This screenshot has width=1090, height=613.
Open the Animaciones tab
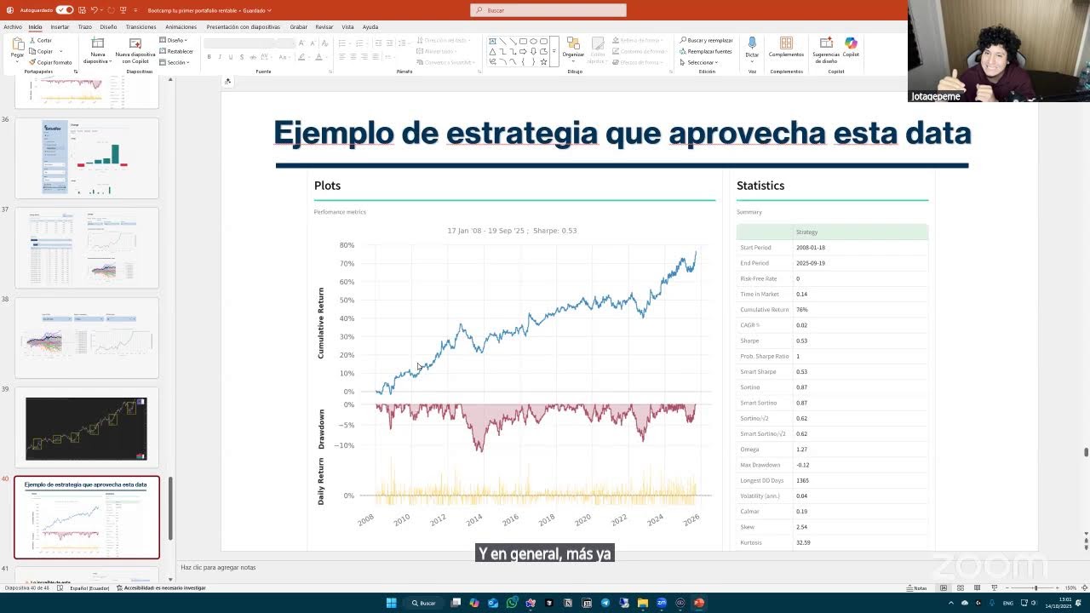(x=181, y=26)
